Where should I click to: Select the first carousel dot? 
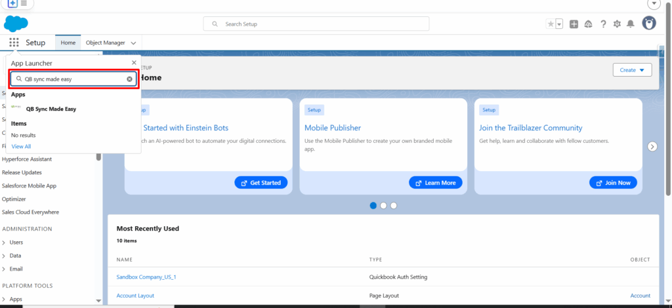(373, 205)
